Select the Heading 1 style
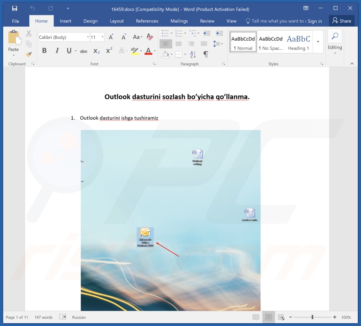361x326 pixels. click(x=298, y=42)
